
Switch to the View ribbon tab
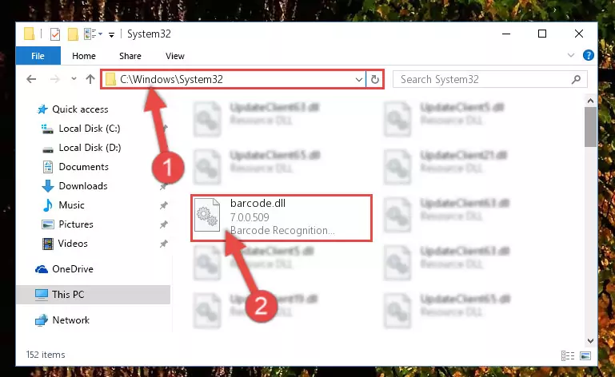pos(175,56)
